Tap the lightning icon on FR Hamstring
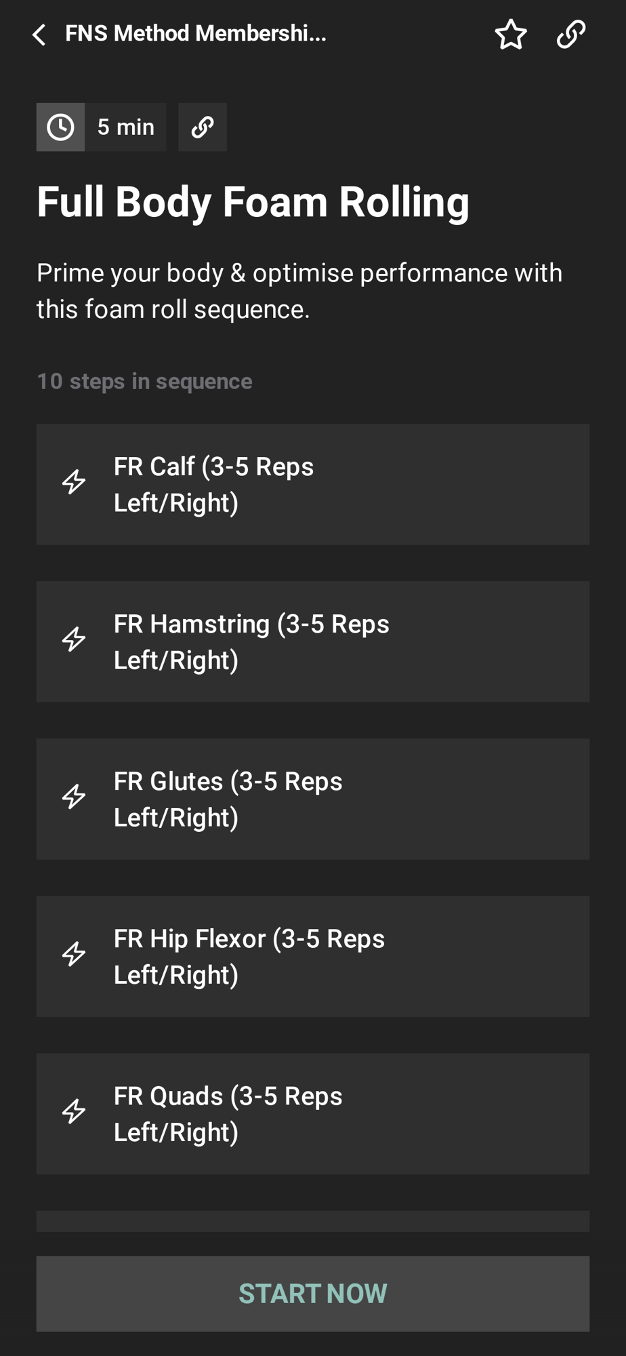The height and width of the screenshot is (1356, 626). point(74,639)
